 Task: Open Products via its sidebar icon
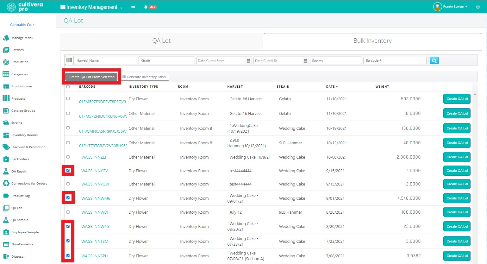[x=6, y=98]
